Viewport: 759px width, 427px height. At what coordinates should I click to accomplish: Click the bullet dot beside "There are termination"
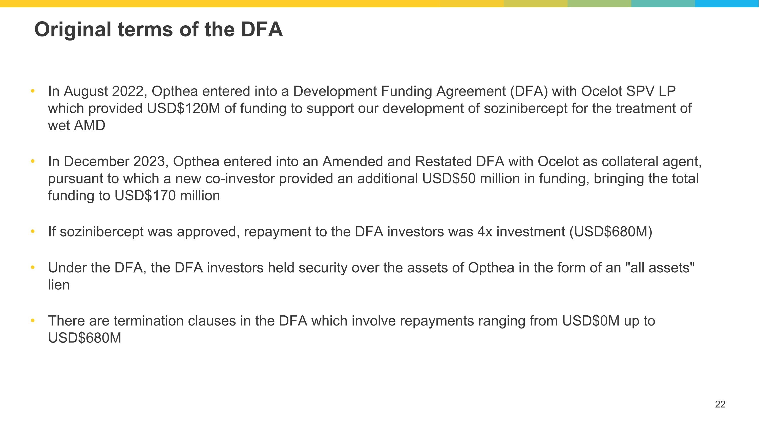coord(33,320)
